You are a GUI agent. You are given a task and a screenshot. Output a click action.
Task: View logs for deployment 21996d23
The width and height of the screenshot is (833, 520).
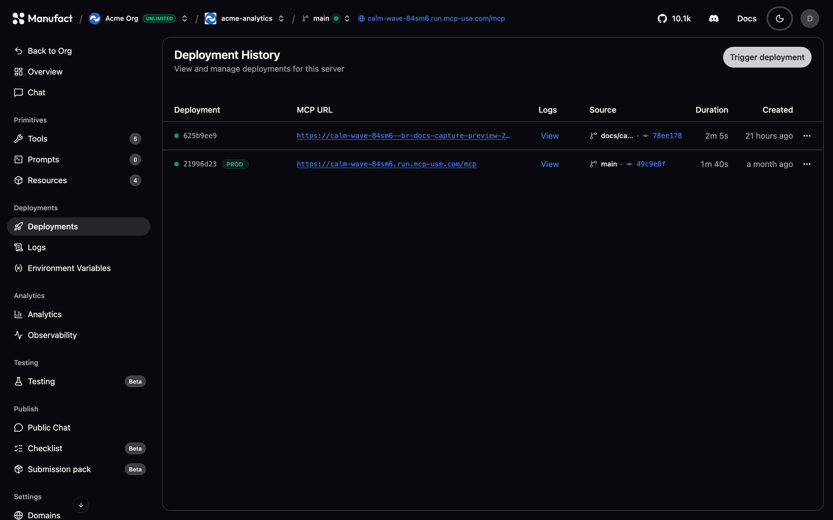point(550,164)
